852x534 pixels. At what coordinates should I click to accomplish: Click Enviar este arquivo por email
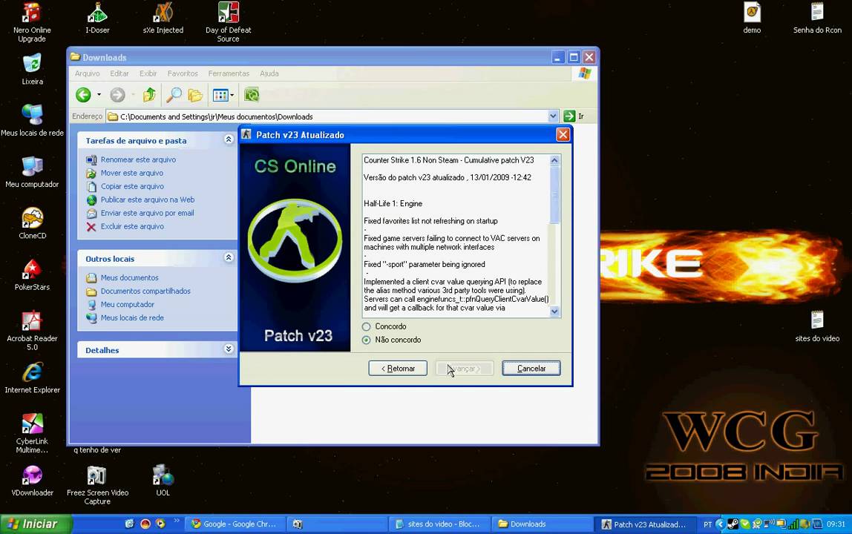pyautogui.click(x=147, y=213)
